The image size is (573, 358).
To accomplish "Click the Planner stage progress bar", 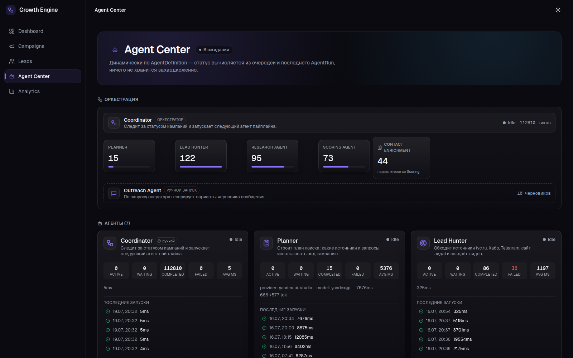I will [x=129, y=167].
